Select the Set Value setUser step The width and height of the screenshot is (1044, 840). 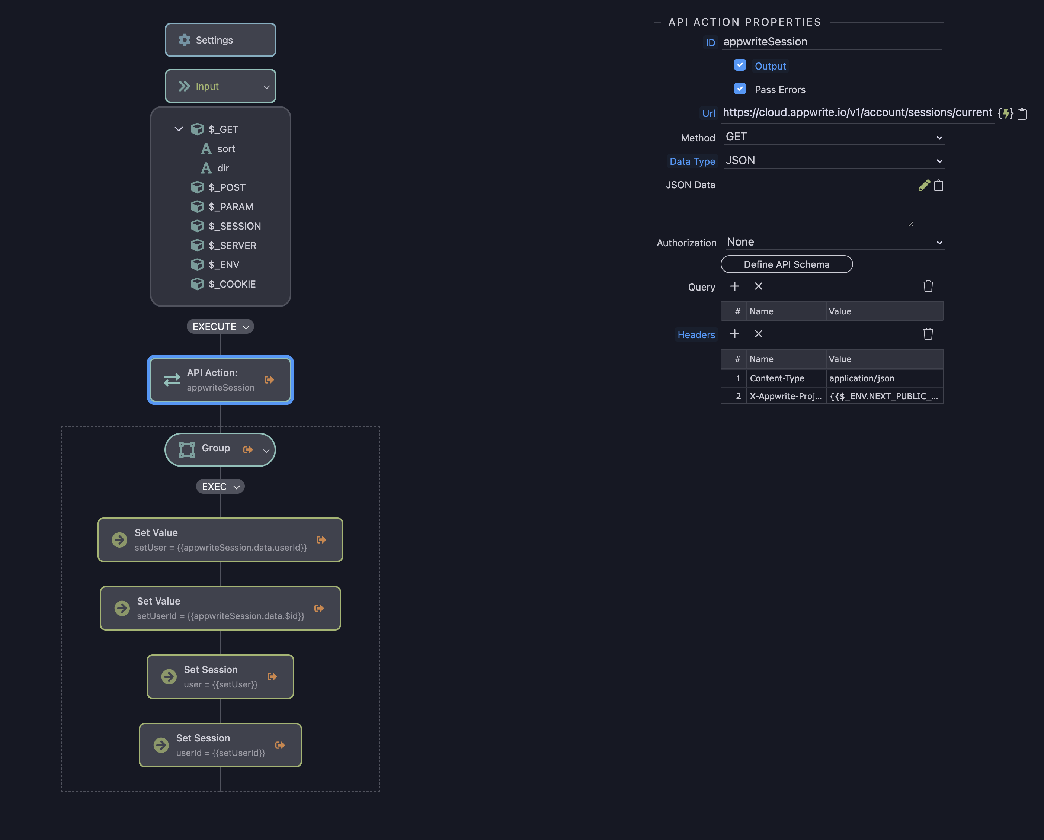coord(220,540)
